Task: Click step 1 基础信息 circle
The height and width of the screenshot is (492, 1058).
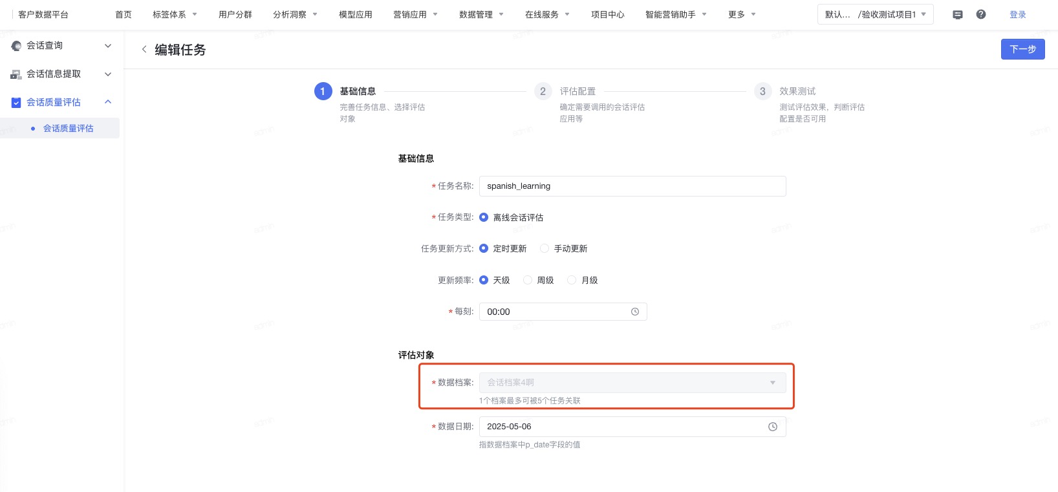Action: coord(323,91)
